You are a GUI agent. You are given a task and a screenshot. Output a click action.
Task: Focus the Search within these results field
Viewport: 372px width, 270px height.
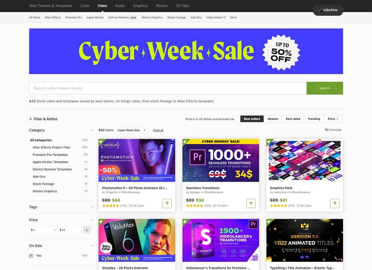pos(168,88)
